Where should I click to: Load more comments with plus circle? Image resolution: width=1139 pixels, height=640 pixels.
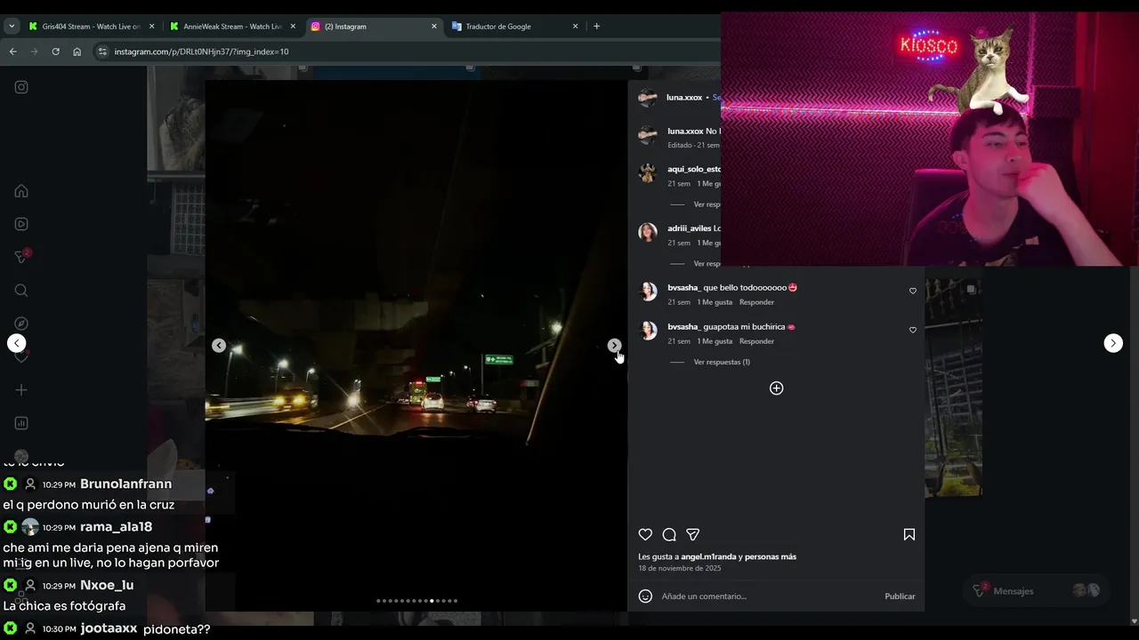[776, 388]
